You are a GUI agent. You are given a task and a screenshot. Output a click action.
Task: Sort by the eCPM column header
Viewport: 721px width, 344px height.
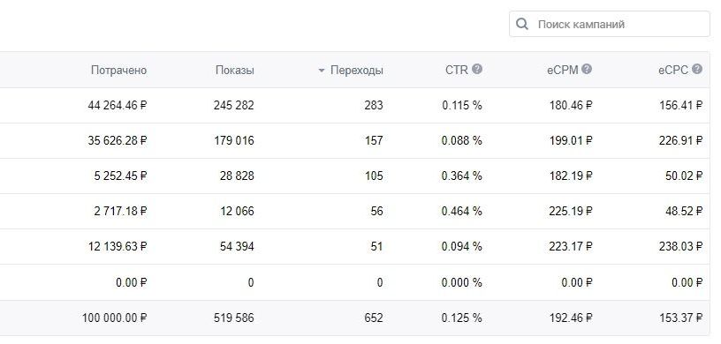(562, 71)
